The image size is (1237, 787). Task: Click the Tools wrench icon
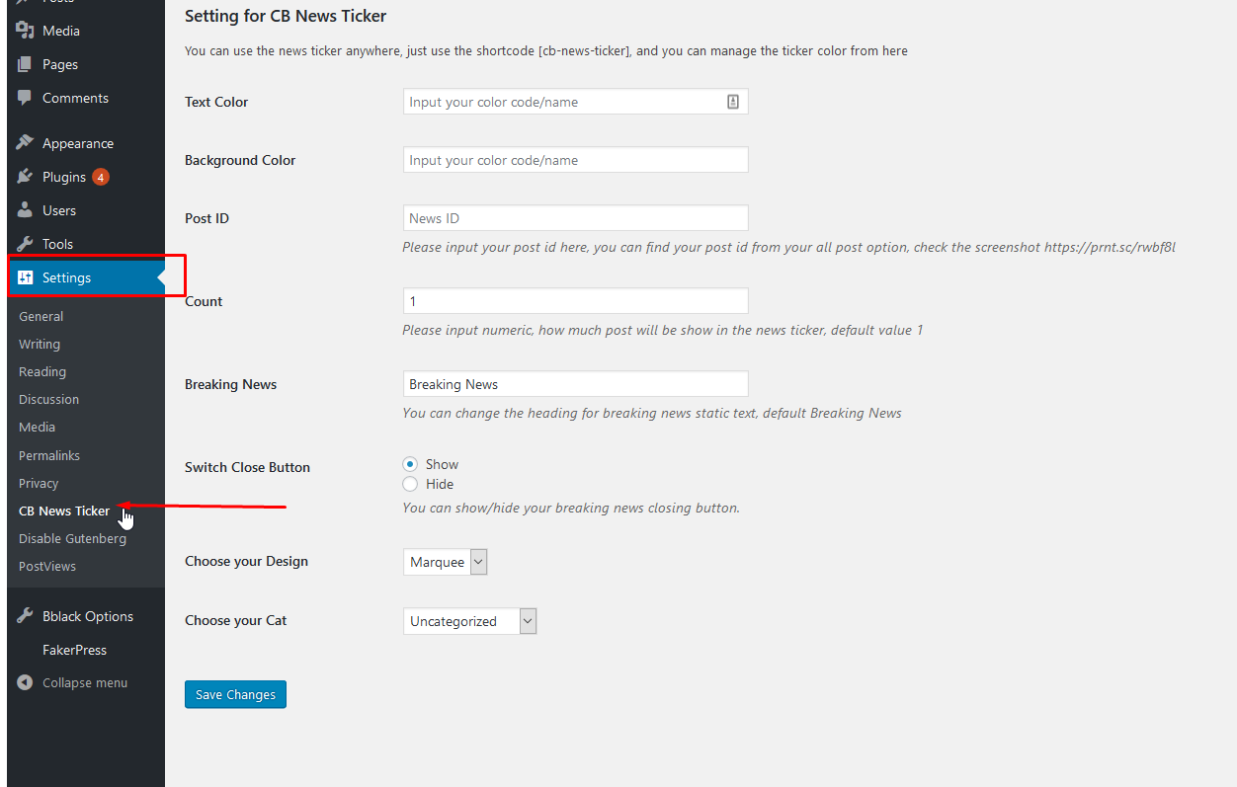(26, 244)
